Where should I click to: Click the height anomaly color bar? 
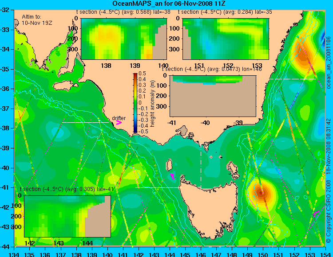click(135, 103)
